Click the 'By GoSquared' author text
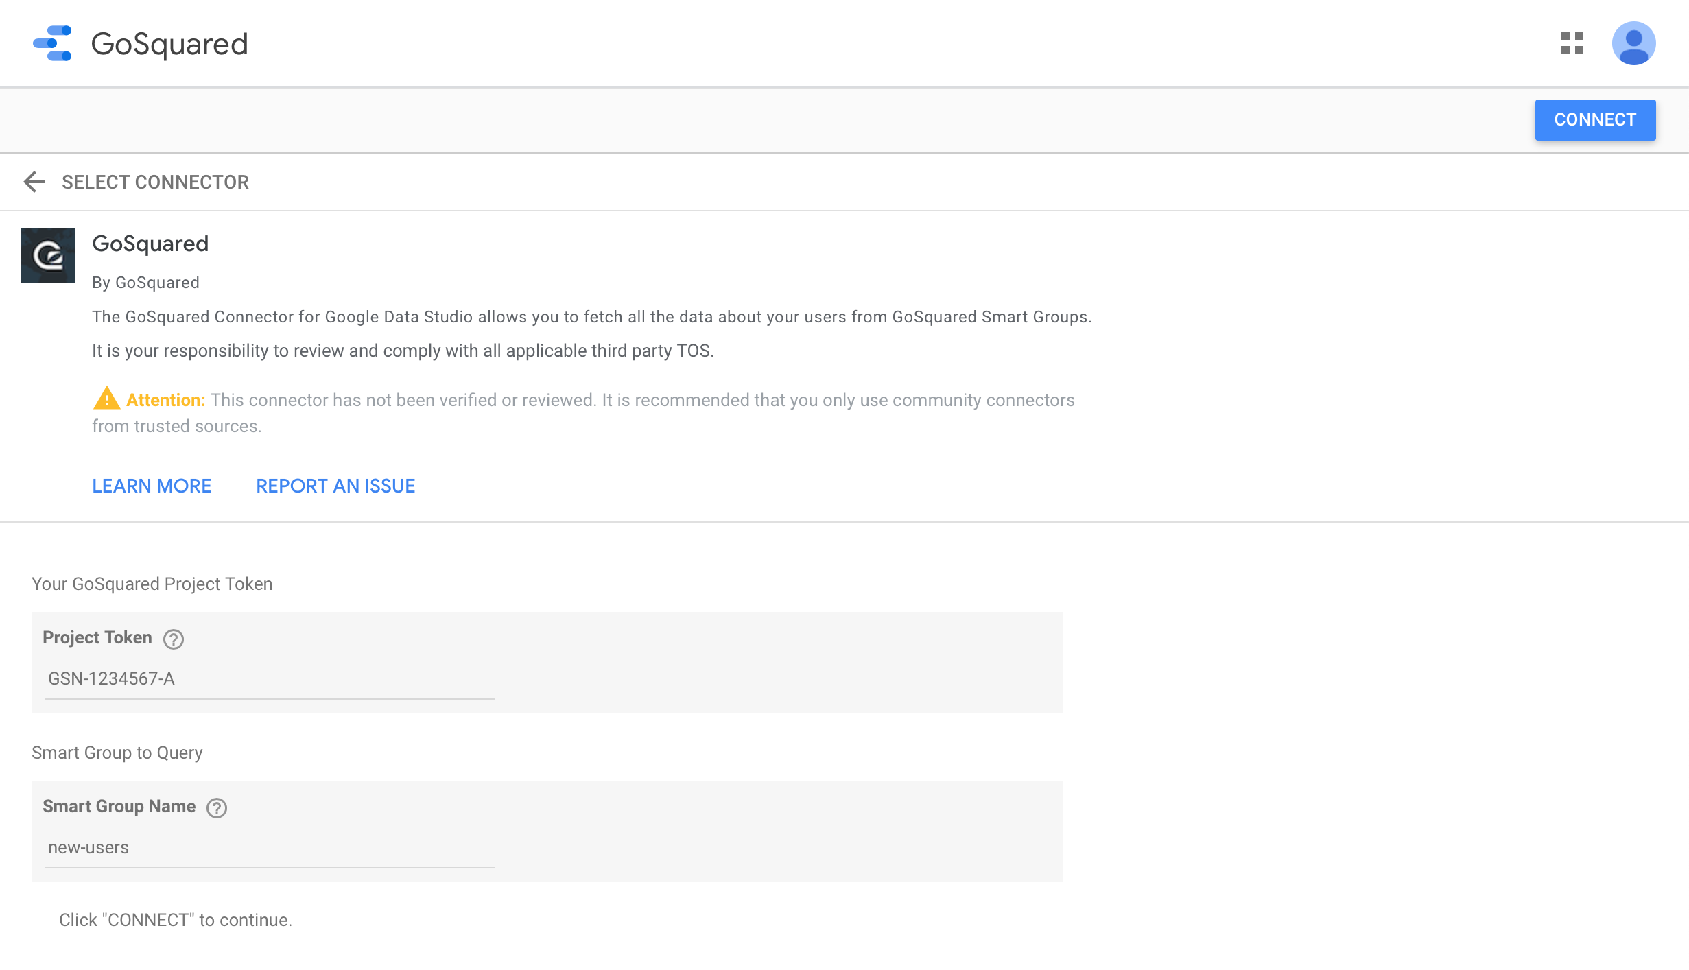Screen dimensions: 1689x970 click(145, 283)
